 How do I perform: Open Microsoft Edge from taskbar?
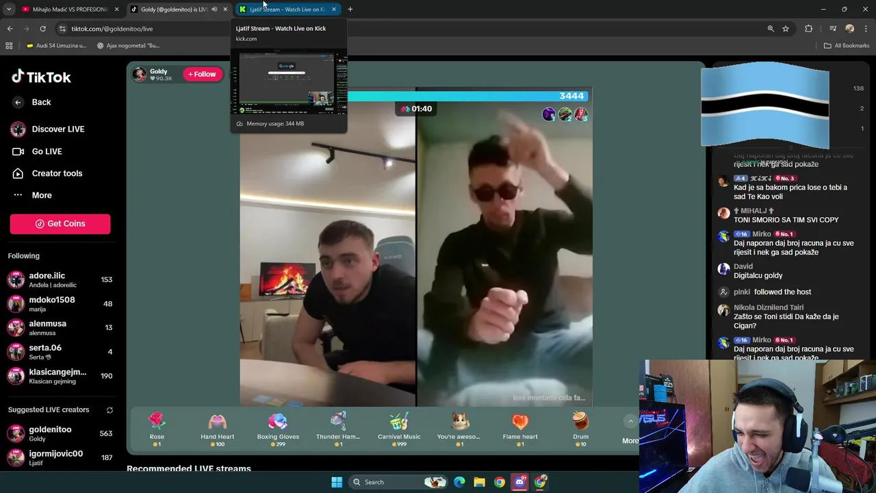(459, 482)
